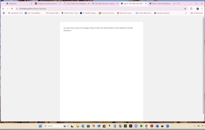This screenshot has height=130, width=205.
Task: Open Zoom from the taskbar
Action: [168, 126]
